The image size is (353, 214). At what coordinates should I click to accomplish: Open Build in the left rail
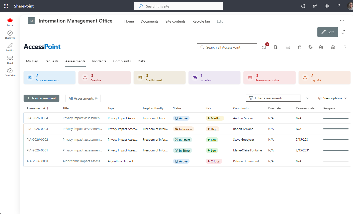point(10,60)
